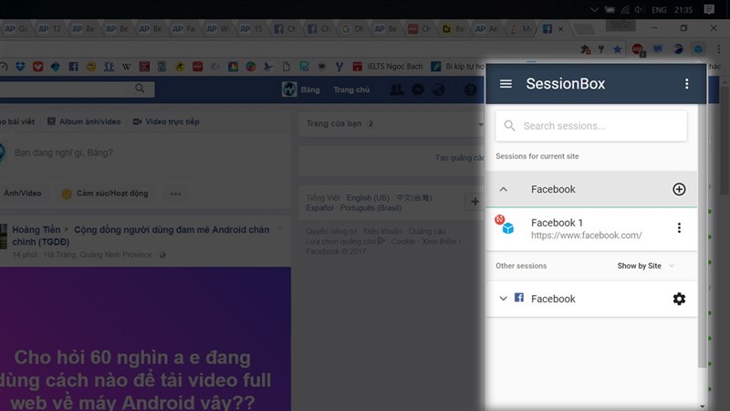Open post options chevron on Hoàng Tiền's post
This screenshot has width=730, height=411.
tap(280, 229)
